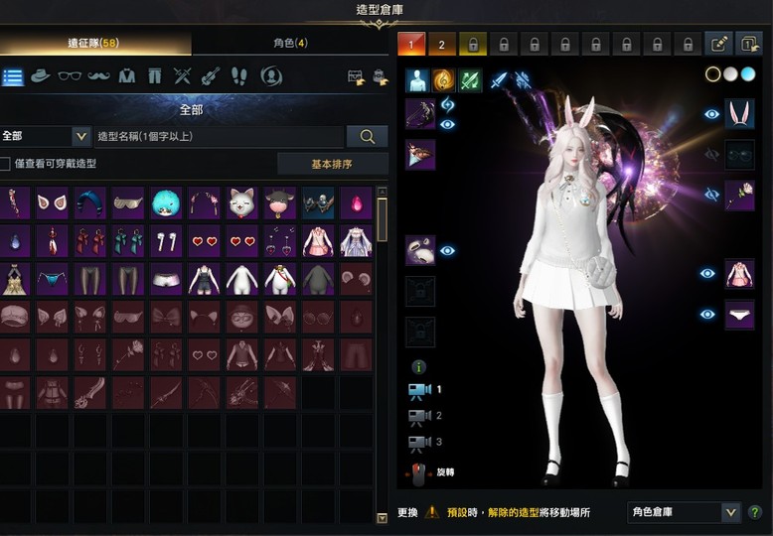Image resolution: width=773 pixels, height=536 pixels.
Task: Check 僅查看可穿戴造型 checkbox
Action: 4,164
